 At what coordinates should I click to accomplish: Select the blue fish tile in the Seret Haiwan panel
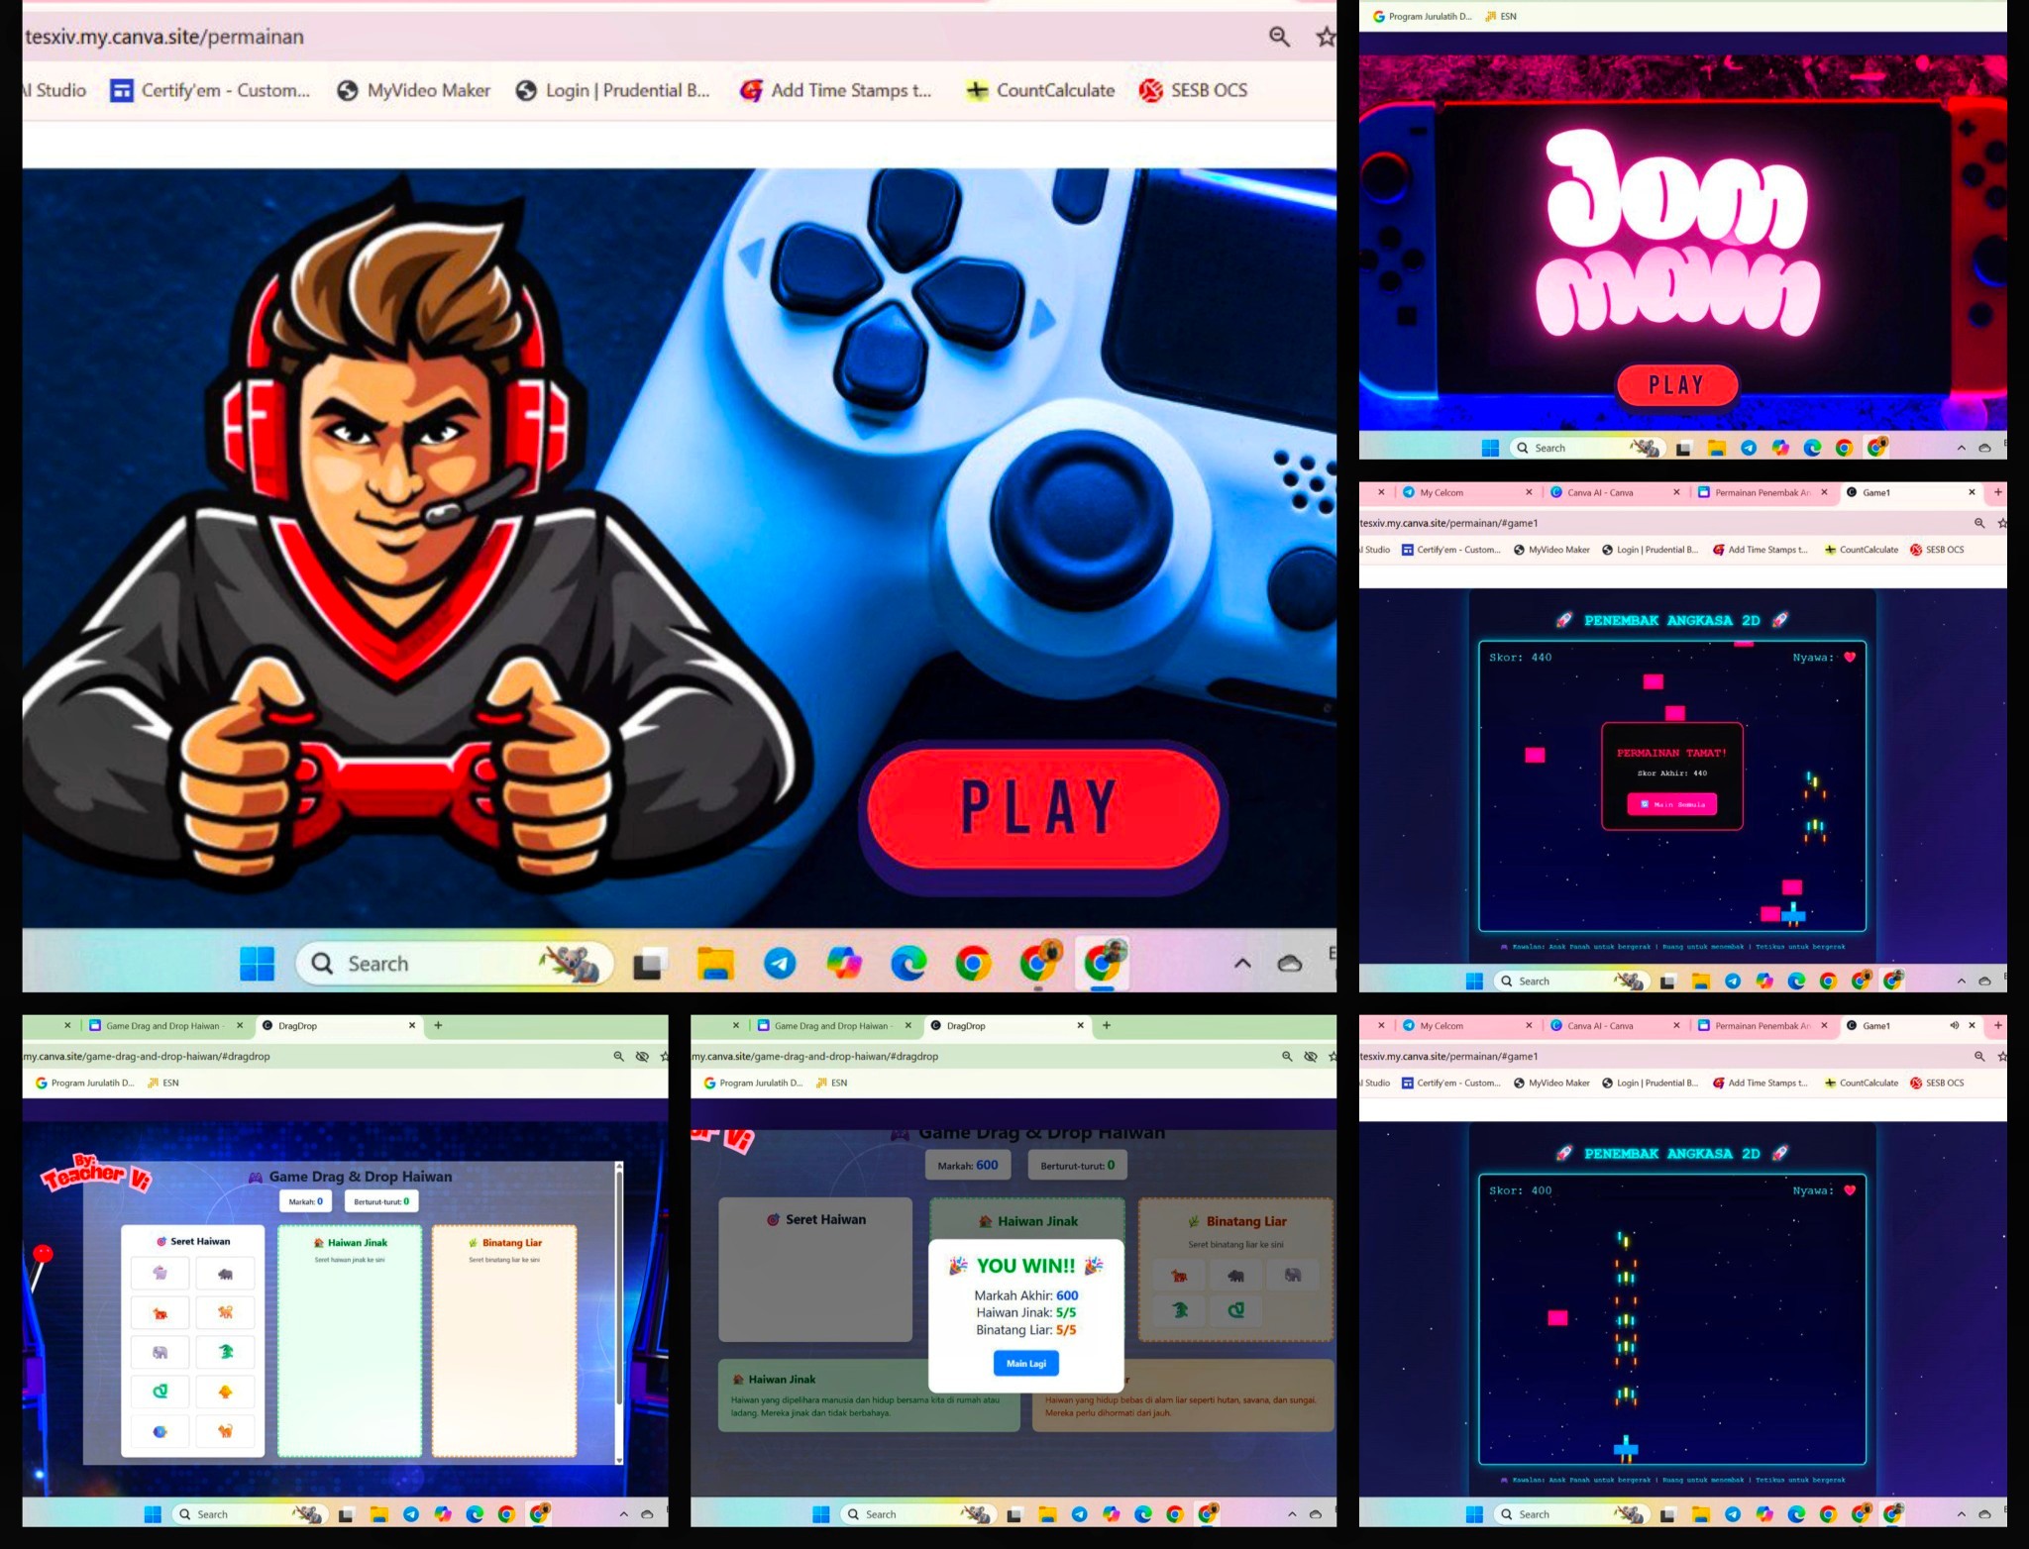tap(160, 1432)
